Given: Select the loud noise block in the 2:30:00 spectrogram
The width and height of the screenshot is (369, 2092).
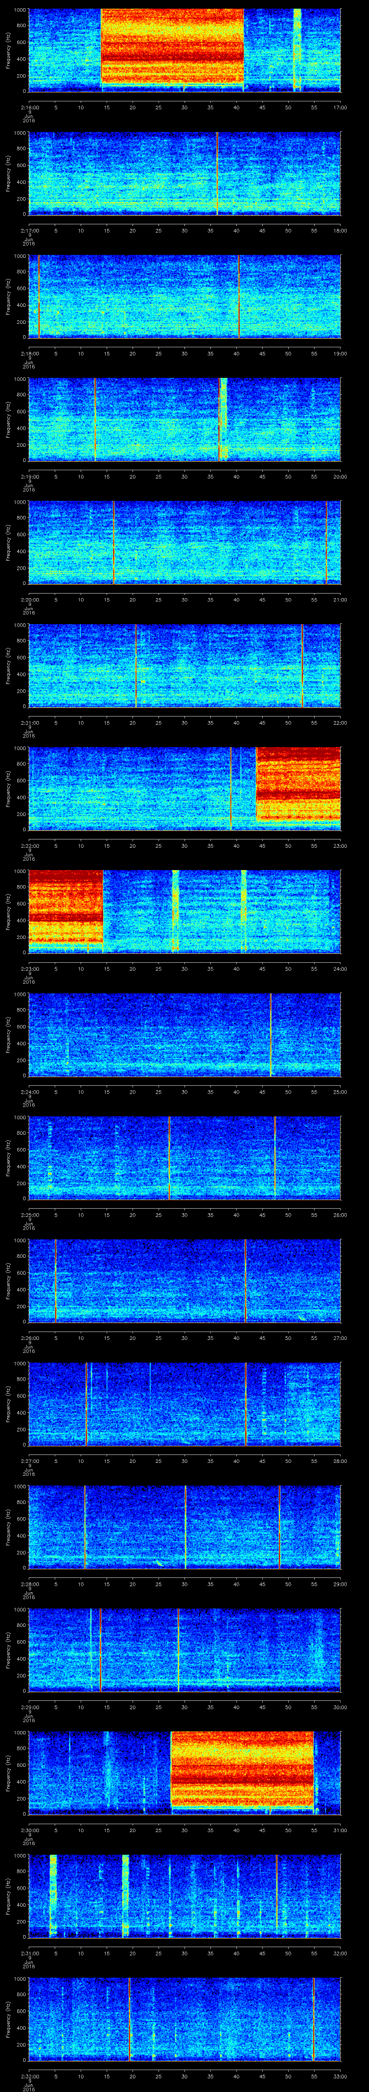Looking at the screenshot, I should pyautogui.click(x=243, y=1770).
